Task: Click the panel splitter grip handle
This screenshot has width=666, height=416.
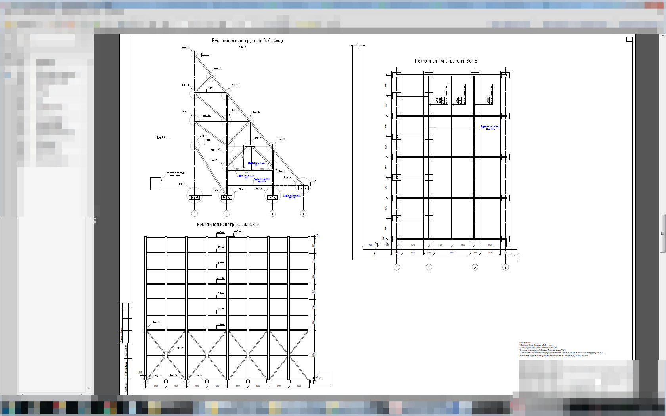Action: point(95,221)
